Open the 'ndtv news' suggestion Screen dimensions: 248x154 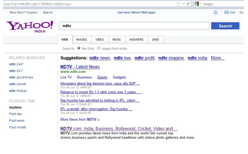(x=100, y=58)
